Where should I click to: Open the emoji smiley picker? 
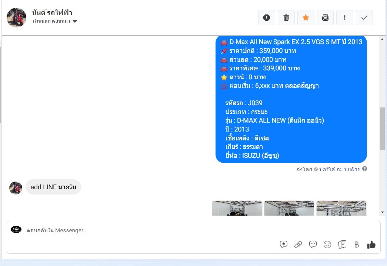click(327, 245)
